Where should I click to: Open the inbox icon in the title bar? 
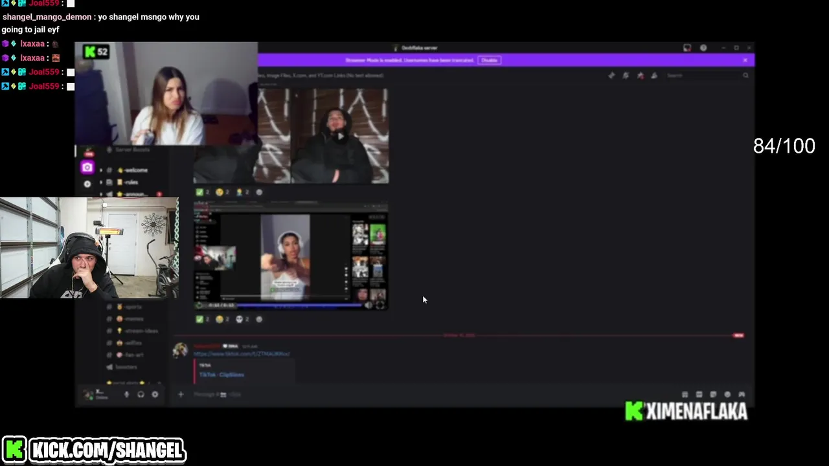pos(687,47)
